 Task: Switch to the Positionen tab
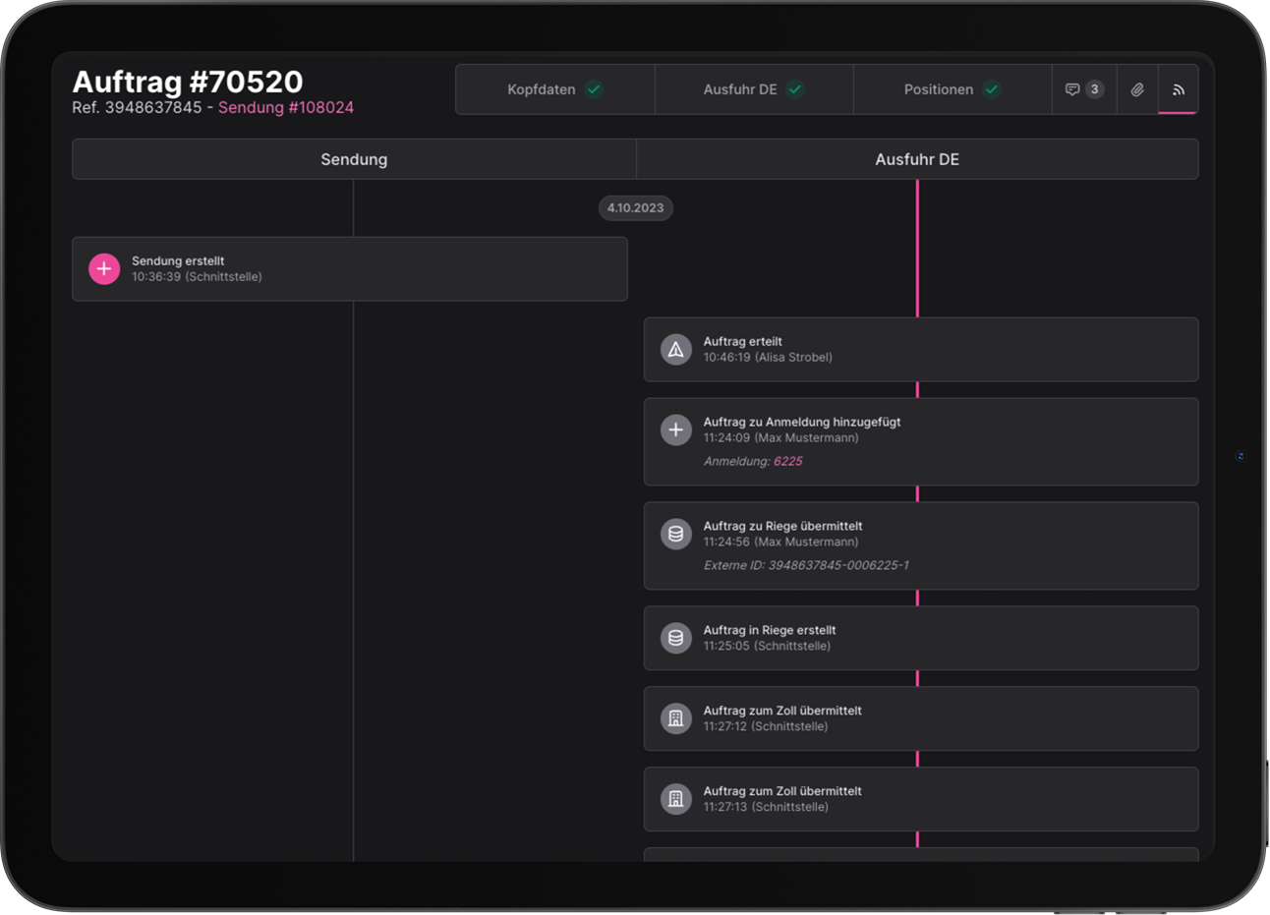(952, 89)
